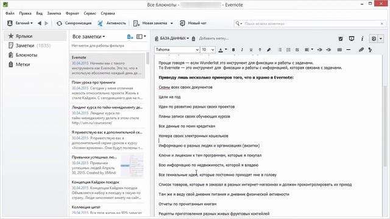Screen dimensions: 390x219
Task: Click the note editor vertical scrollbar
Action: (x=385, y=125)
